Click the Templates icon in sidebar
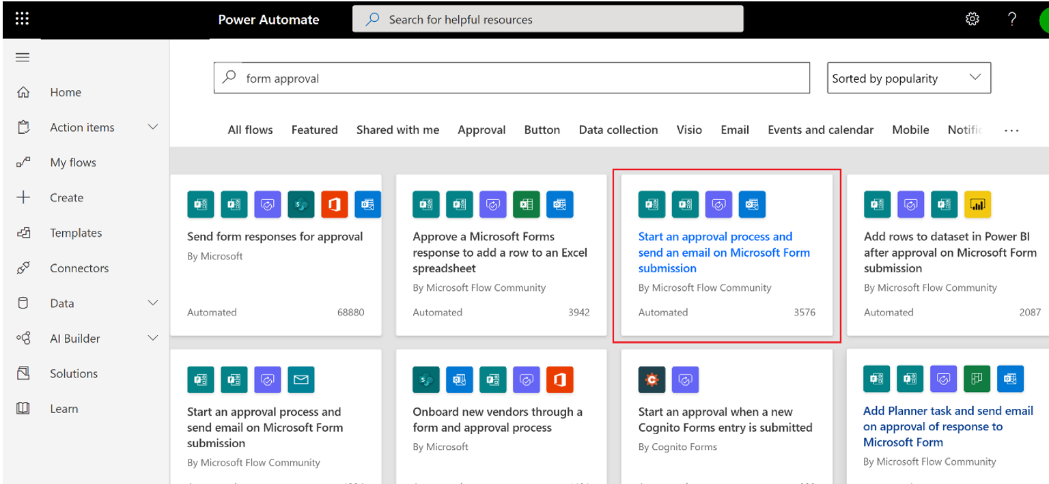 click(x=23, y=233)
